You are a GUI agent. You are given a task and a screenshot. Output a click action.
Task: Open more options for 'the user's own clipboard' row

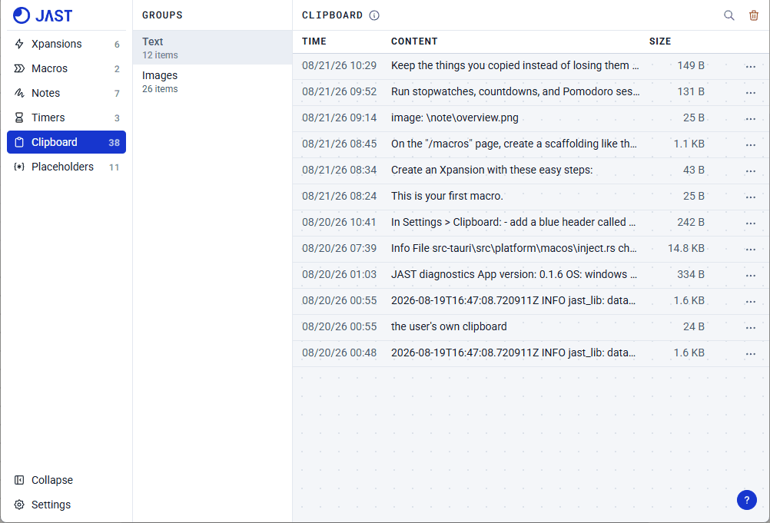[750, 327]
